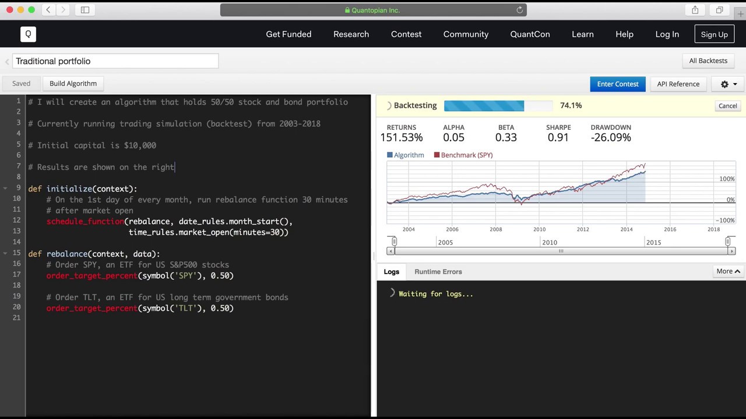The width and height of the screenshot is (746, 419).
Task: Reload the page in the address bar
Action: click(519, 10)
